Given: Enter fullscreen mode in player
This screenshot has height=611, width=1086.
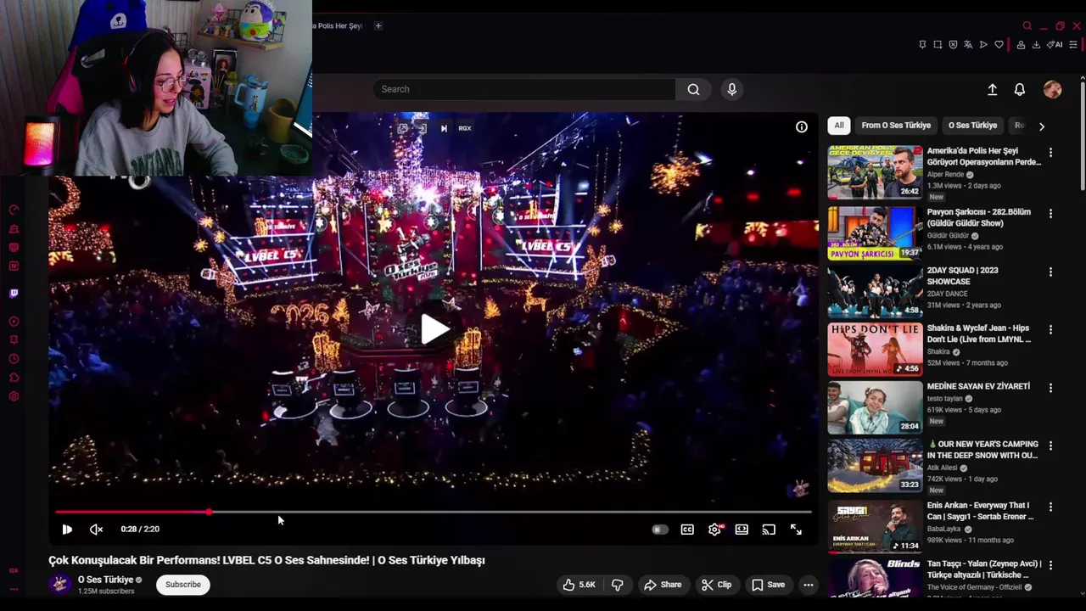Looking at the screenshot, I should pos(796,530).
